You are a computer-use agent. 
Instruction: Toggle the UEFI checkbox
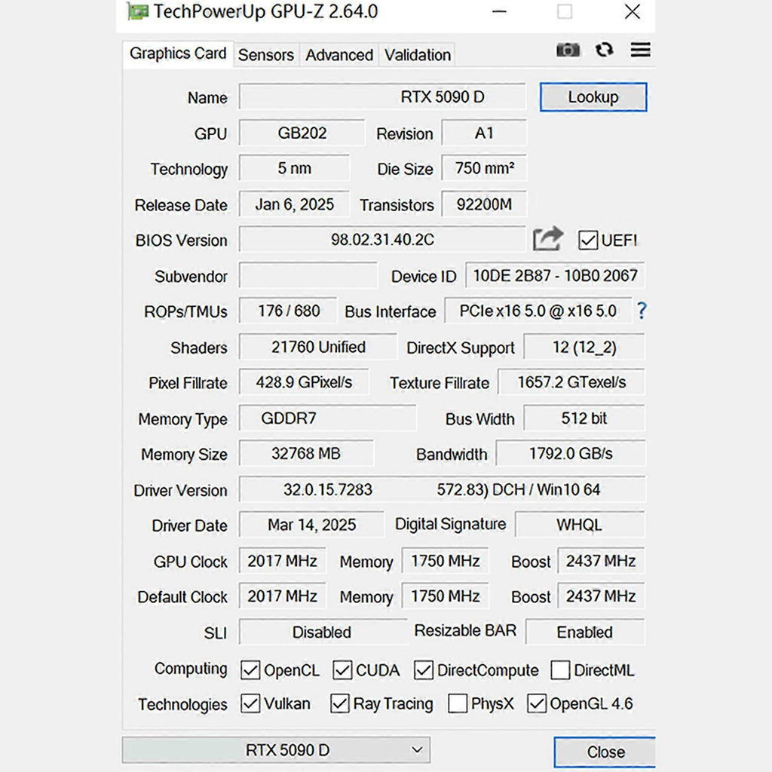588,240
